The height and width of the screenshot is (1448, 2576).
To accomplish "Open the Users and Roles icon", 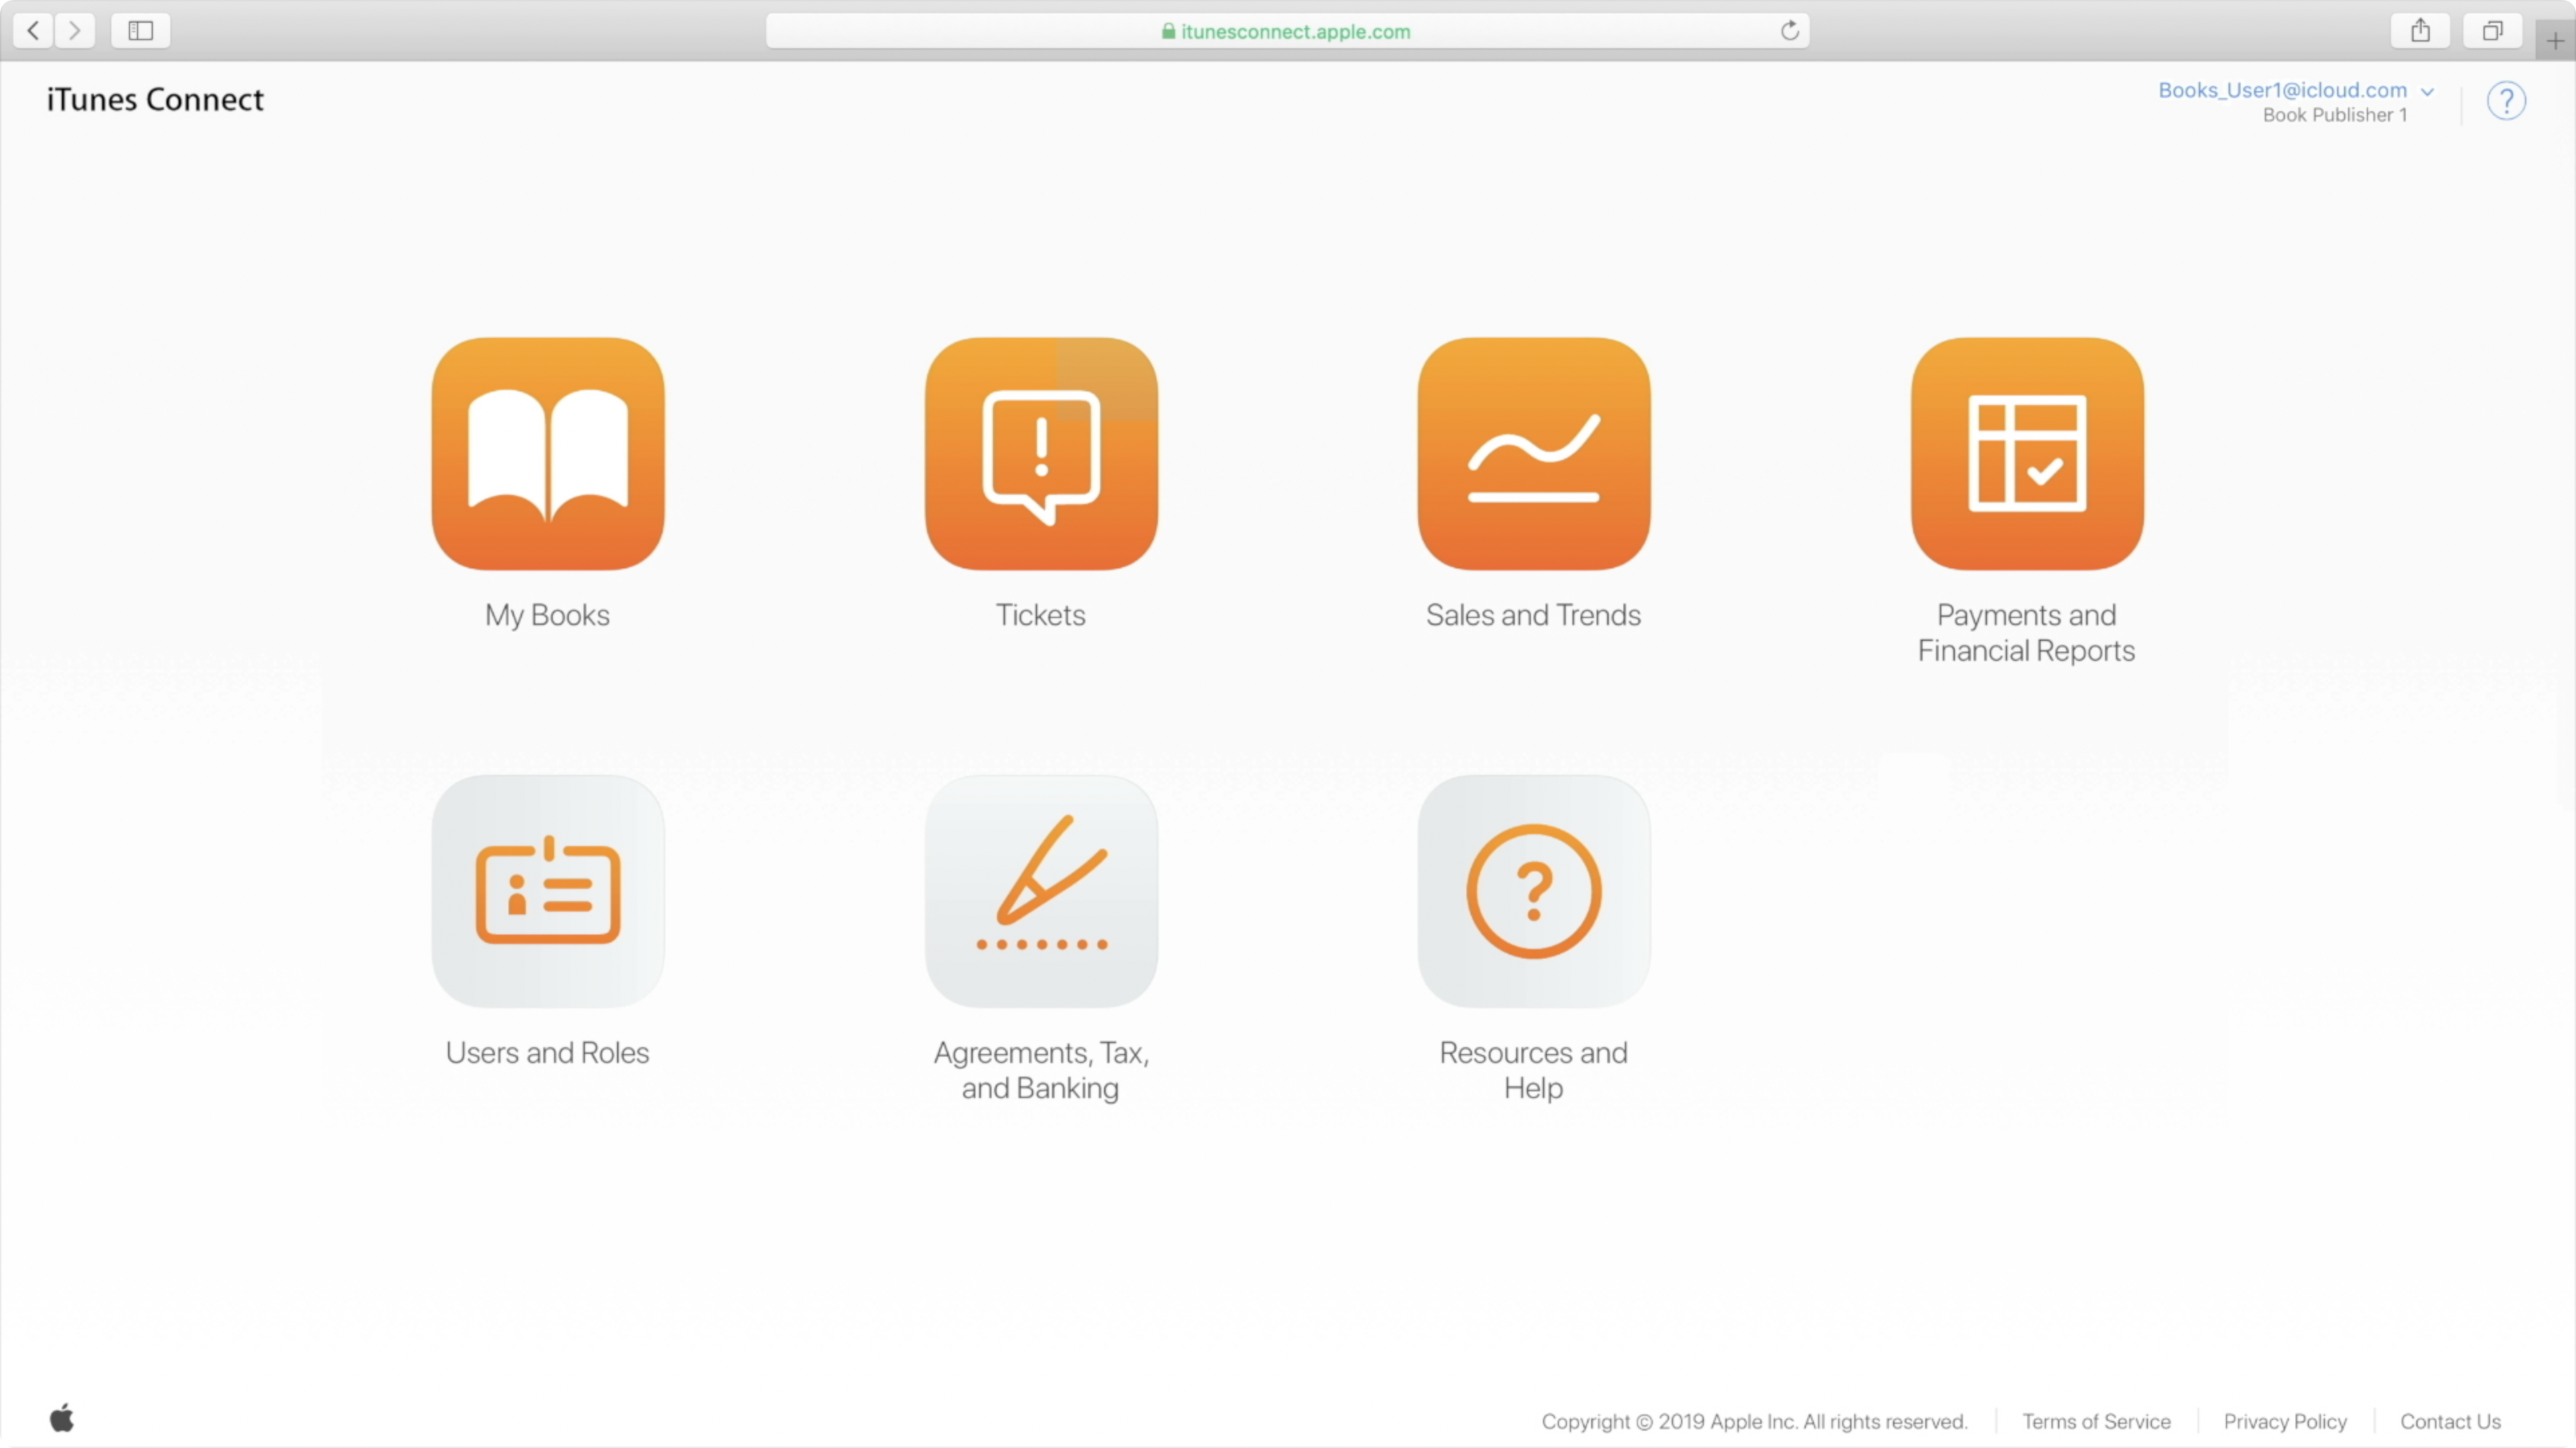I will click(x=548, y=890).
